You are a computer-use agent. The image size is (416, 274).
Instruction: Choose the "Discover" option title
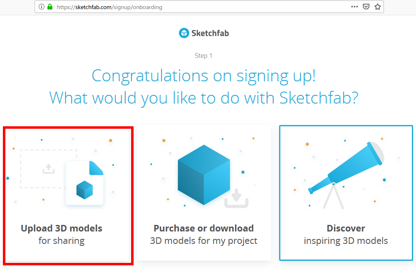point(346,228)
